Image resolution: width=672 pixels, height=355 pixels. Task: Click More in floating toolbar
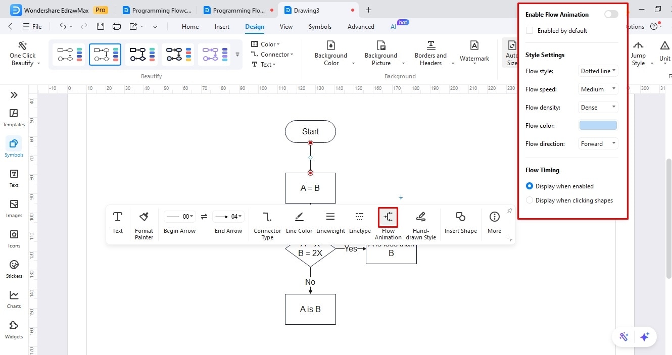[494, 222]
